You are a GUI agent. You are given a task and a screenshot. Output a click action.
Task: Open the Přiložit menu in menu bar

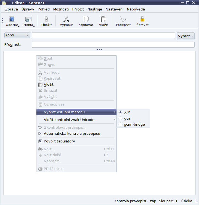(78, 9)
